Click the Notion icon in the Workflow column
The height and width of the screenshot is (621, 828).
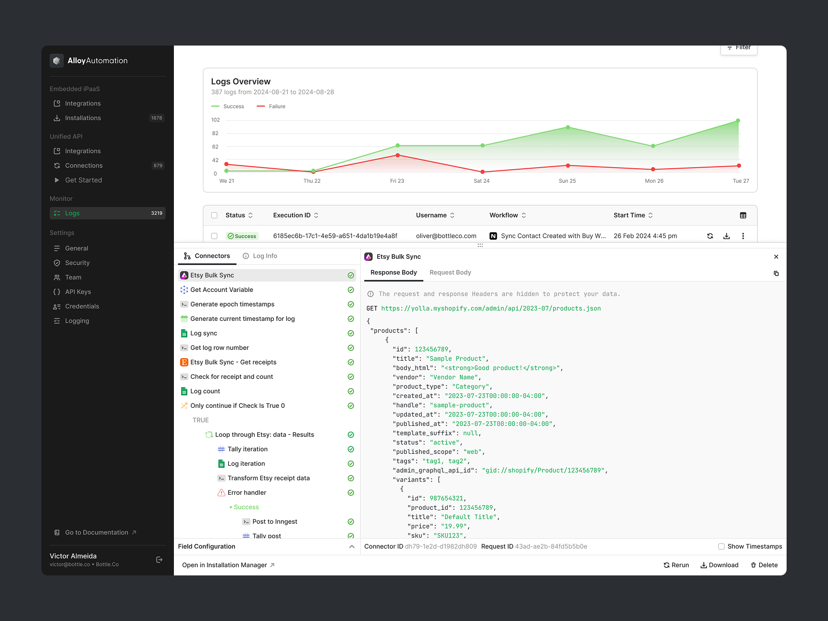tap(493, 236)
